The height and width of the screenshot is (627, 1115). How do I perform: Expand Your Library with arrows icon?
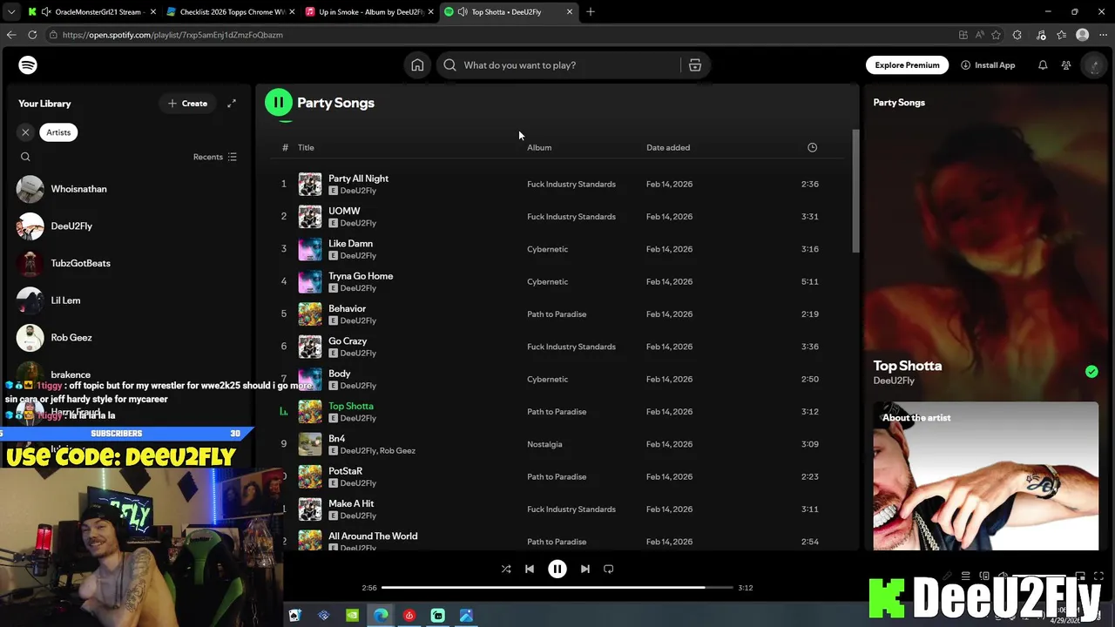(232, 104)
